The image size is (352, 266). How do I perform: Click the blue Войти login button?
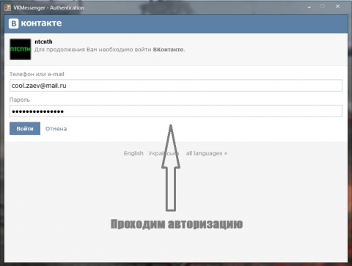click(25, 128)
